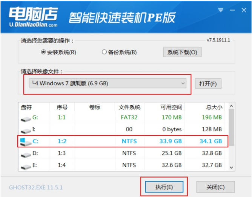Click the Windows drive icon for C:

click(x=26, y=142)
